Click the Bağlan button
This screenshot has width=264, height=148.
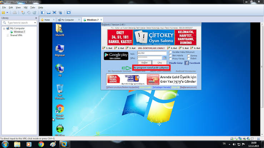[145, 62]
